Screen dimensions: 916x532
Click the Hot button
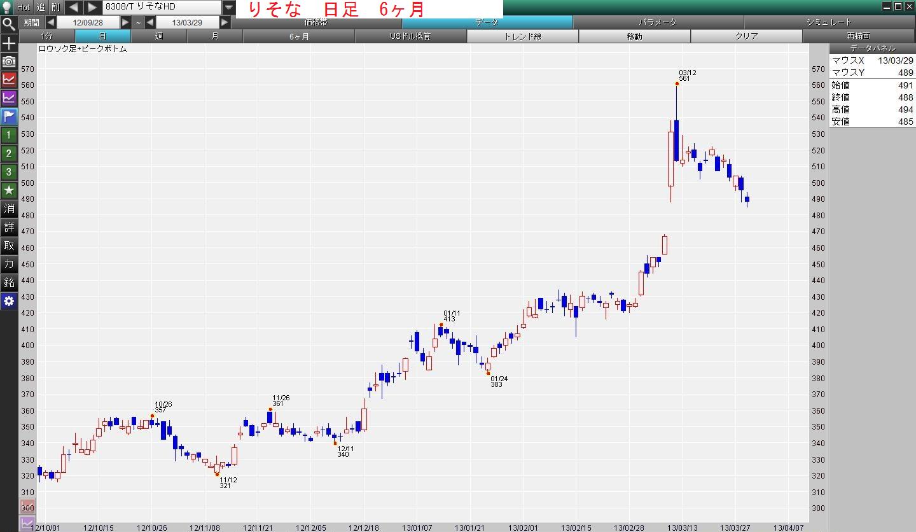pos(24,7)
